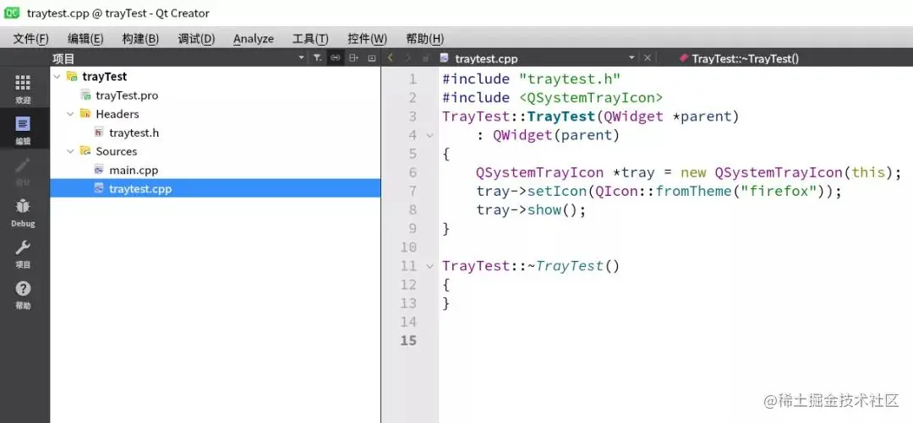This screenshot has width=913, height=423.
Task: Open the traytest.cpp open documents dropdown
Action: point(631,57)
